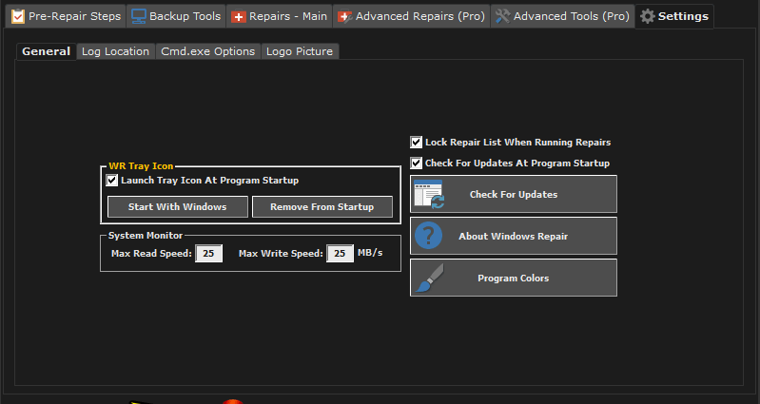Open the Pre-Repair Steps tab
Viewport: 760px width, 404px height.
pyautogui.click(x=66, y=16)
